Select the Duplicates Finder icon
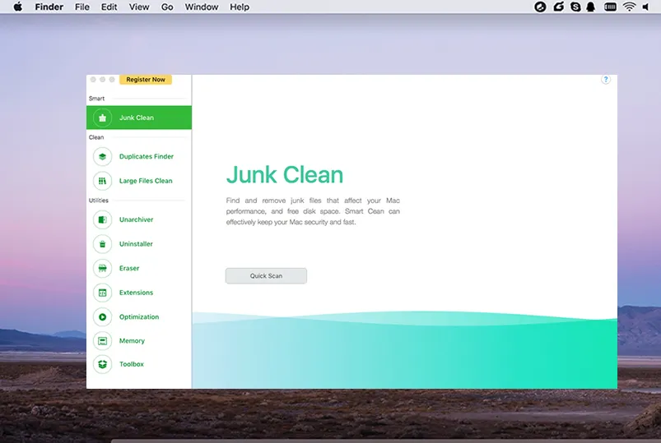The width and height of the screenshot is (661, 443). [102, 156]
